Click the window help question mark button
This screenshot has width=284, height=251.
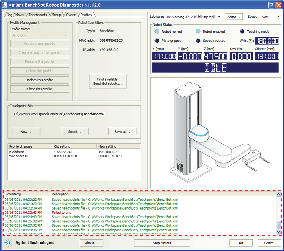tap(272, 5)
